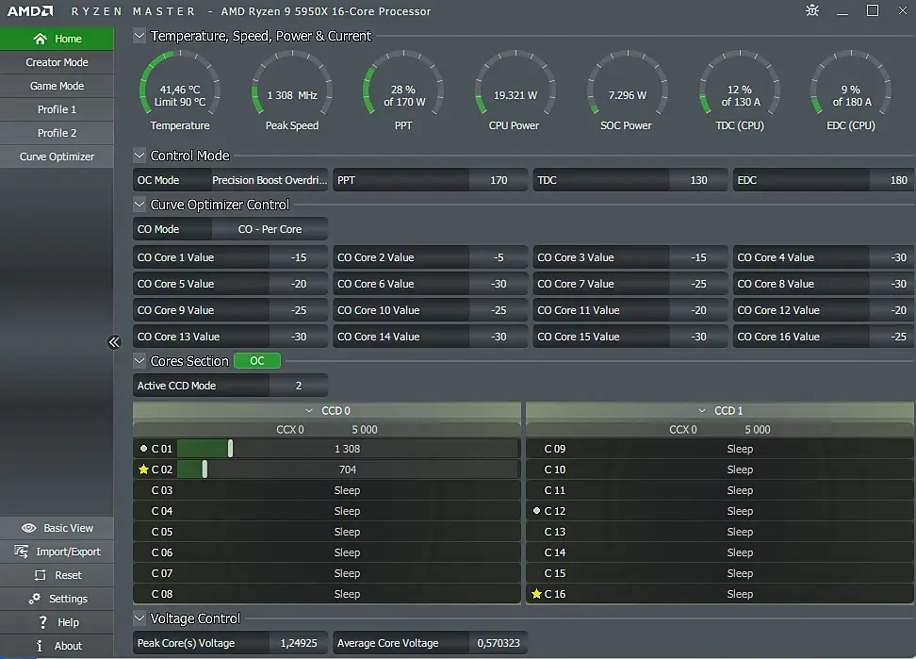Select the C 14 Sleep core row
916x659 pixels.
[x=720, y=552]
